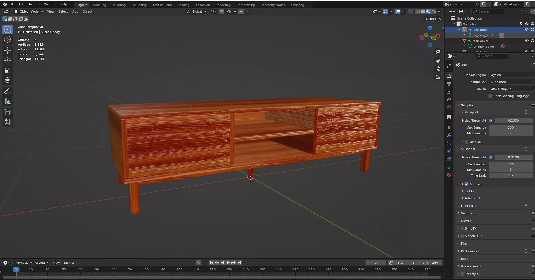The height and width of the screenshot is (280, 535).
Task: Open the Tool properties tab
Action: coord(449,66)
